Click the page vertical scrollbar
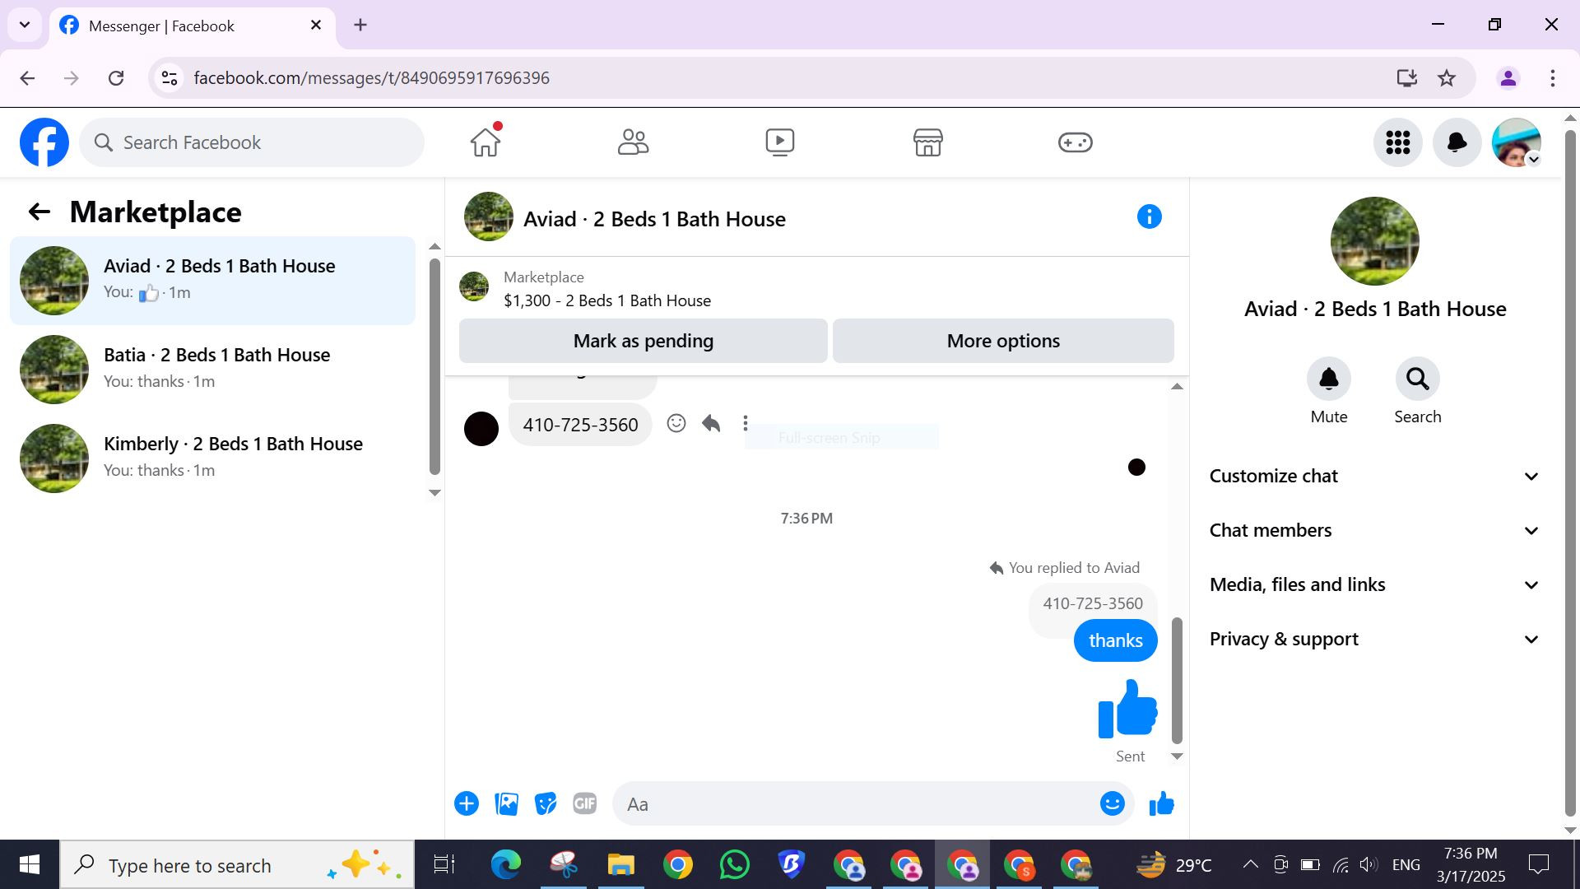The image size is (1580, 889). click(1570, 473)
